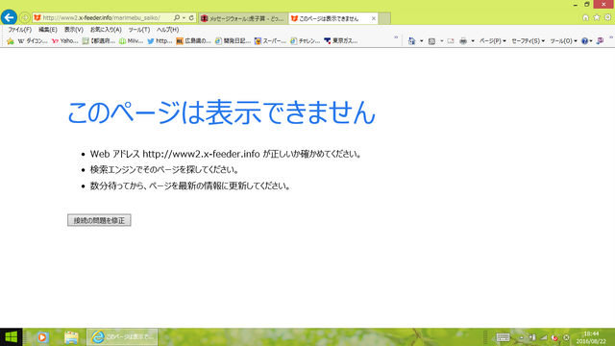This screenshot has width=615, height=346.
Task: Open the ツール(T) menu in menu bar
Action: pyautogui.click(x=138, y=30)
